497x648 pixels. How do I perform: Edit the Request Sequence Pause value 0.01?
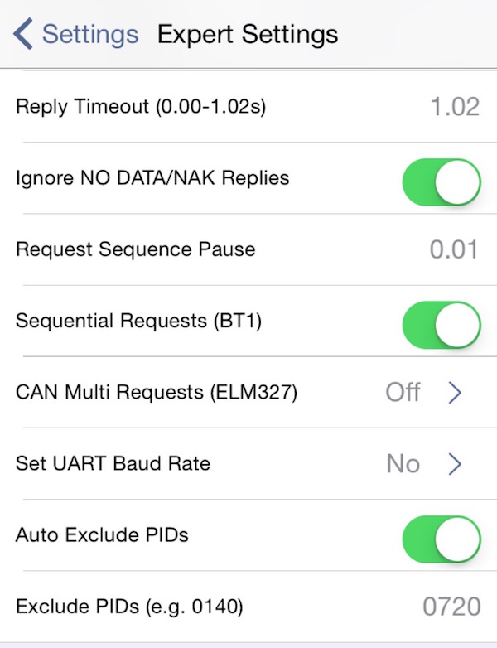click(454, 249)
